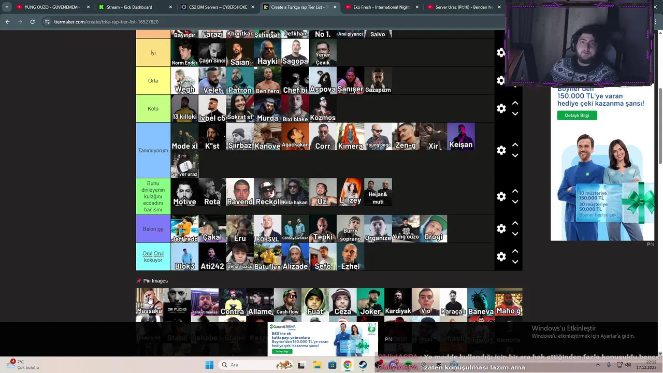Select the Server uraz image
The width and height of the screenshot is (663, 373).
pos(184,165)
